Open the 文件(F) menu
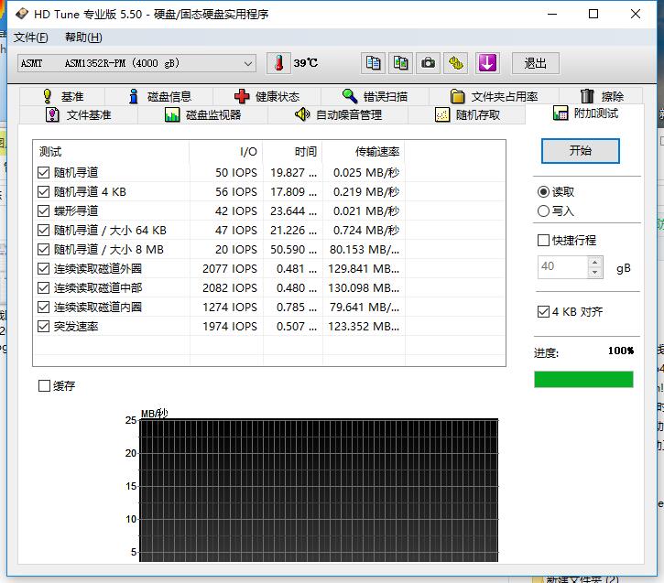 point(30,38)
